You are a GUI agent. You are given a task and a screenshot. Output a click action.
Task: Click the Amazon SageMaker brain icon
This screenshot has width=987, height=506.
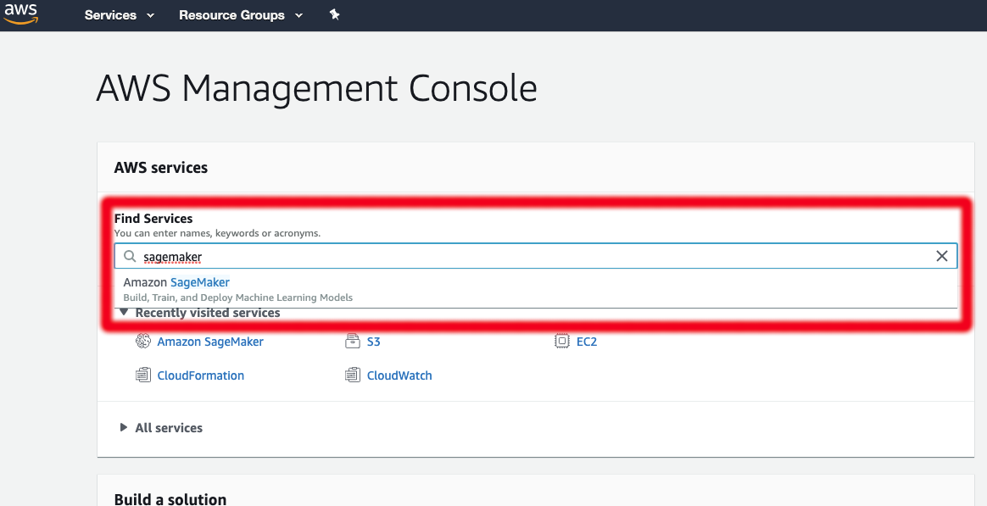[x=143, y=341]
